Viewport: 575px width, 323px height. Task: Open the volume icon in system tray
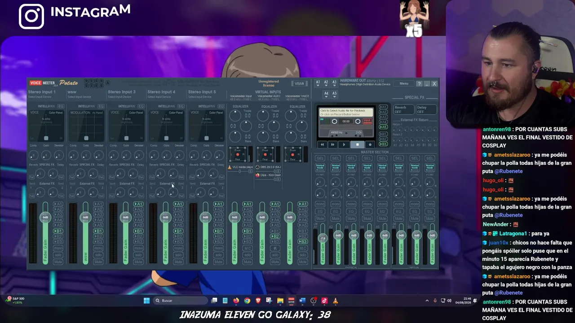[x=450, y=301]
